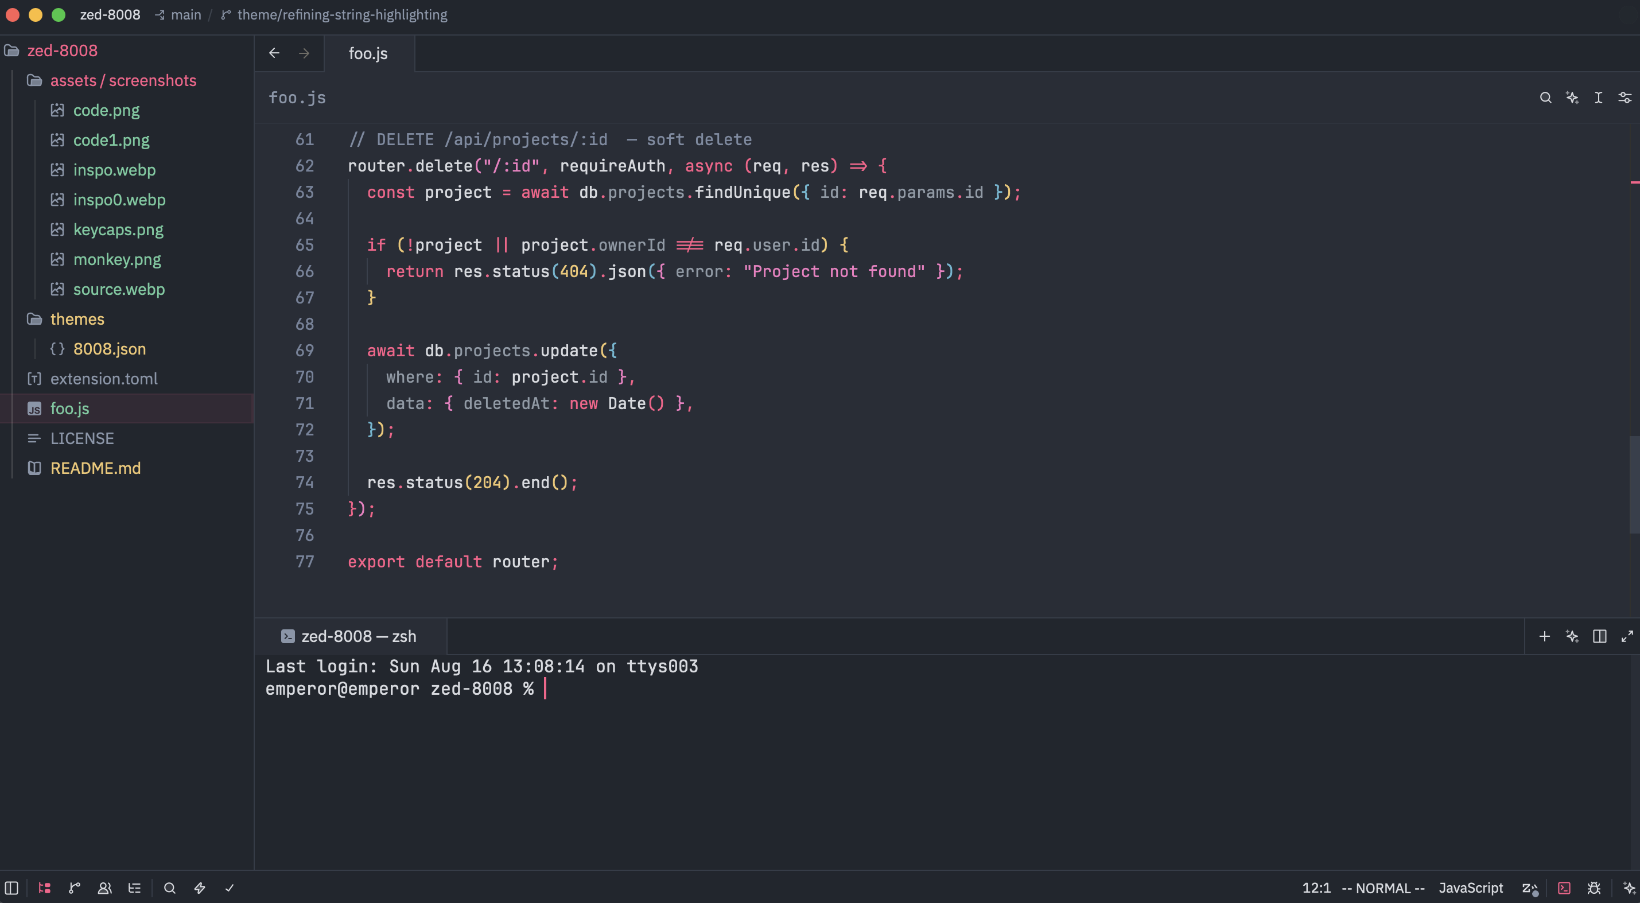Select the JavaScript language selector
Viewport: 1640px width, 903px height.
[x=1471, y=888]
